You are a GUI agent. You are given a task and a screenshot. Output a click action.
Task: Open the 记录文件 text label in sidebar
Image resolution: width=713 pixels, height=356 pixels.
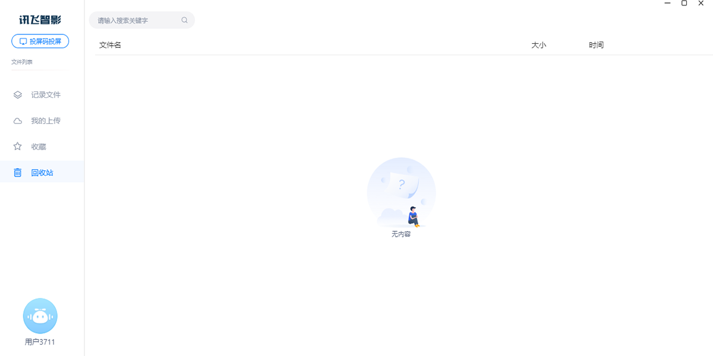[x=46, y=94]
